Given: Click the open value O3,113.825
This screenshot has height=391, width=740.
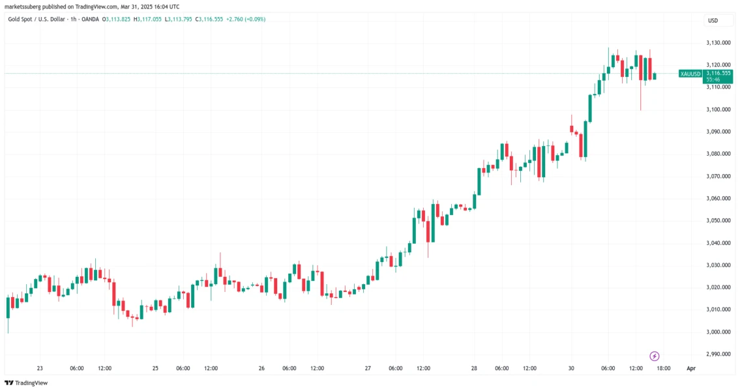Looking at the screenshot, I should pyautogui.click(x=117, y=19).
